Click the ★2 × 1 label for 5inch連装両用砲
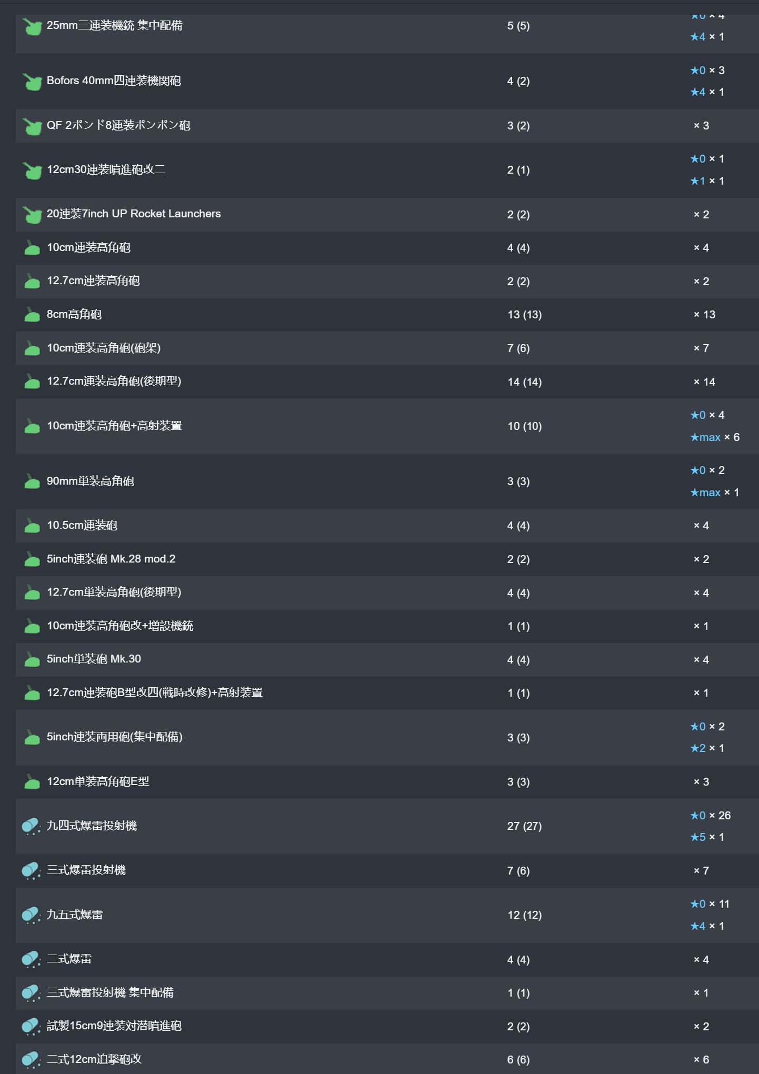759x1074 pixels. (x=707, y=748)
